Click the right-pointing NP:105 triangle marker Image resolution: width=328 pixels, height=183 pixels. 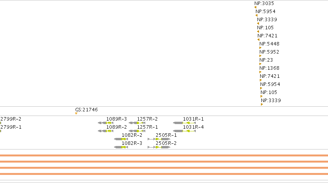coord(262,96)
